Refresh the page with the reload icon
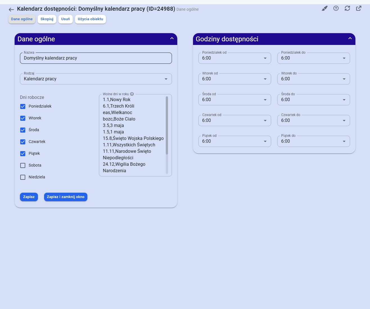This screenshot has height=309, width=370. coord(348,8)
